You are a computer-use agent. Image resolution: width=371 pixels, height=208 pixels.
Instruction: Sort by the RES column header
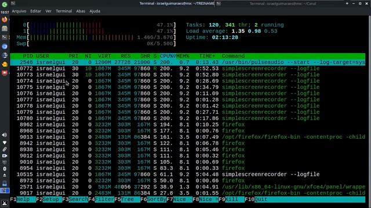pos(125,56)
